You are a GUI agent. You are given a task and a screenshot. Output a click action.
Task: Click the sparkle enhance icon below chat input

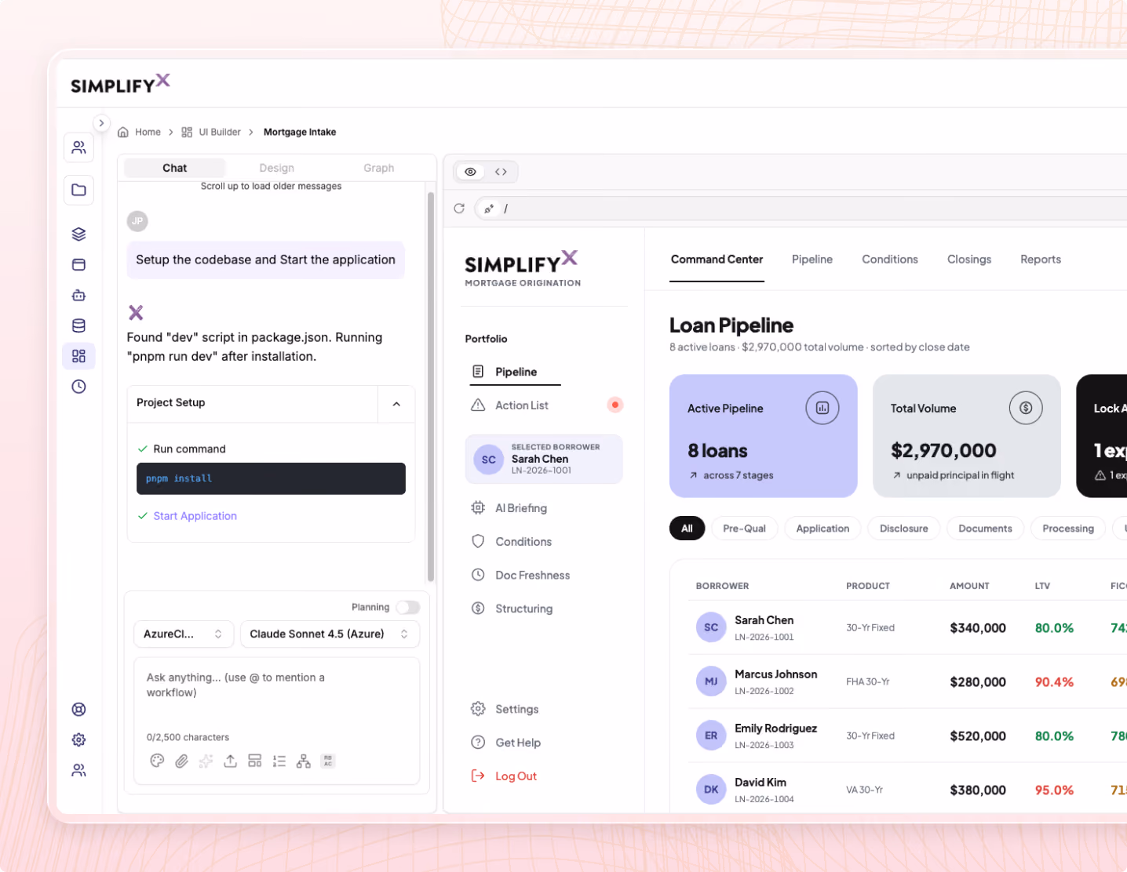pyautogui.click(x=206, y=761)
